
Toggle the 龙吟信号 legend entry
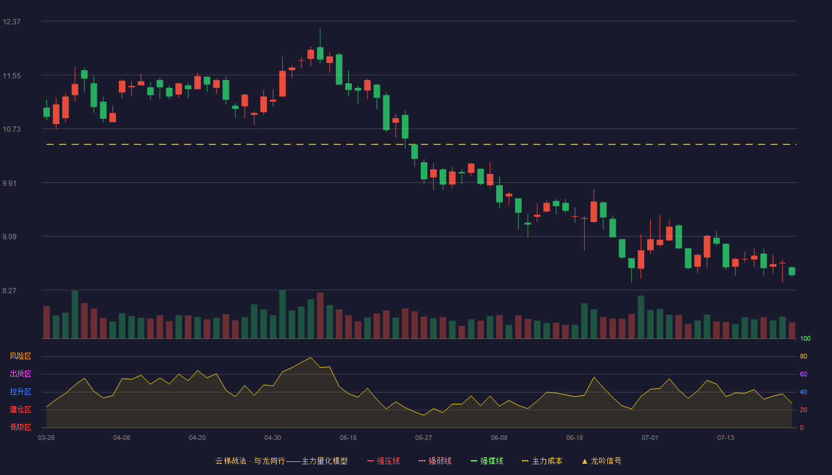[x=601, y=461]
